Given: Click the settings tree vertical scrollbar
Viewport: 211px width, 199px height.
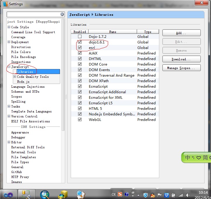Looking at the screenshot, I should click(x=63, y=75).
